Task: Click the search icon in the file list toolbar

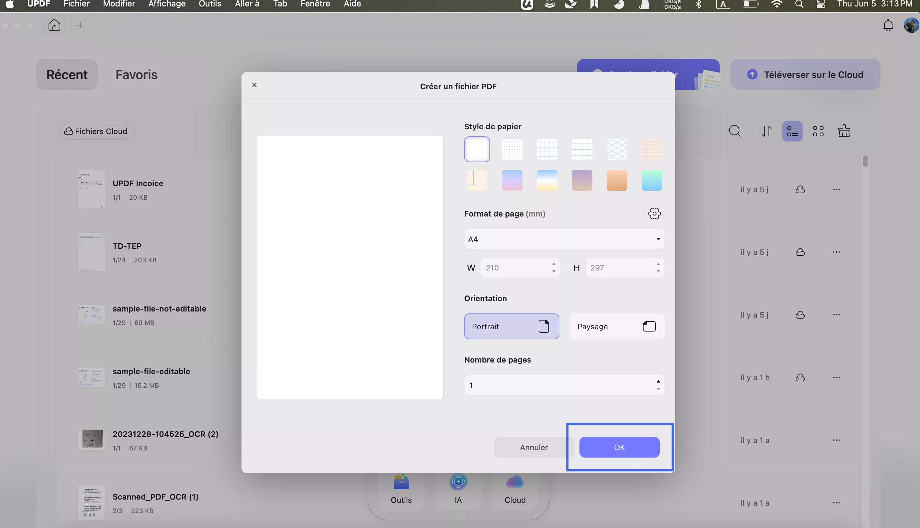Action: [x=735, y=131]
